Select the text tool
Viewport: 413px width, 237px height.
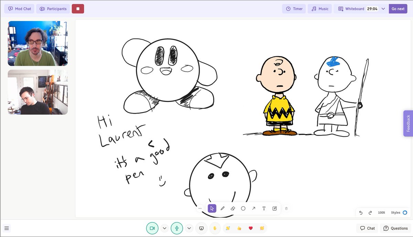pos(264,208)
